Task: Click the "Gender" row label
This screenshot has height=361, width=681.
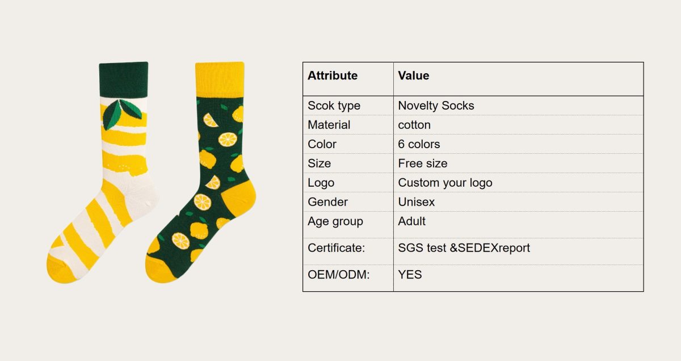Action: point(327,202)
